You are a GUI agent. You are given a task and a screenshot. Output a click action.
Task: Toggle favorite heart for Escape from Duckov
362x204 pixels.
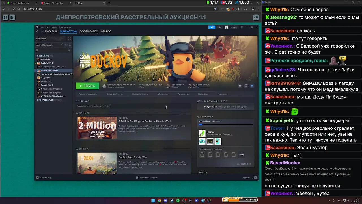(252, 86)
